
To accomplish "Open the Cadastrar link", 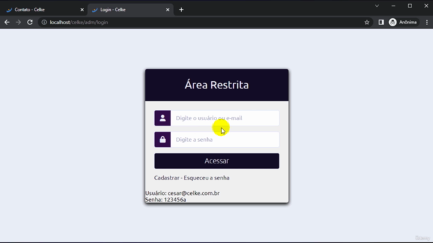I will (167, 178).
